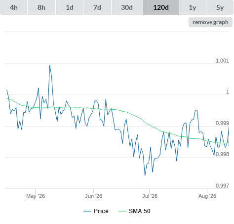This screenshot has height=224, width=234.
Task: Click the active 120d range tab
Action: coord(161,7)
